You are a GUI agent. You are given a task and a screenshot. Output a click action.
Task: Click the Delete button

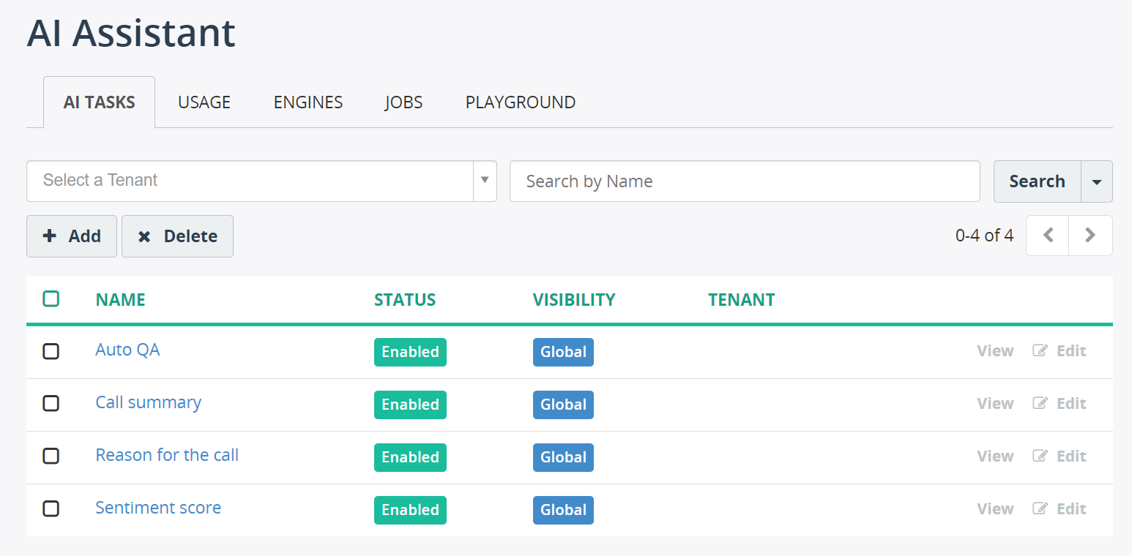click(177, 236)
